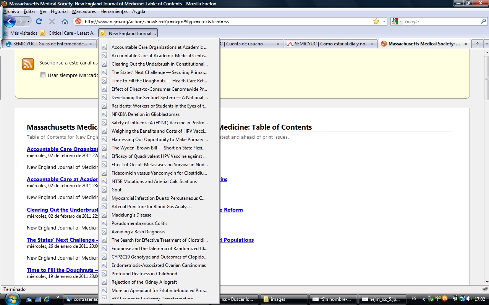Click the NEJM site icon in address bar
The height and width of the screenshot is (305, 489).
[78, 21]
